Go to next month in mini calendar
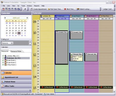This screenshot has height=96, width=116. click(27, 18)
